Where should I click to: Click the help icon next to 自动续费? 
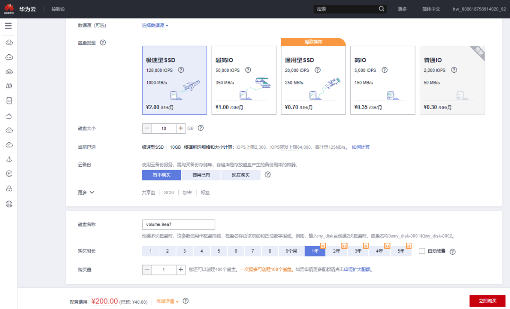tap(452, 251)
